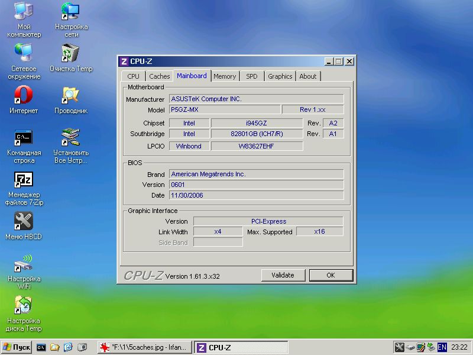This screenshot has width=473, height=355.
Task: Click the CPU-Z title bar Z icon
Action: (124, 62)
